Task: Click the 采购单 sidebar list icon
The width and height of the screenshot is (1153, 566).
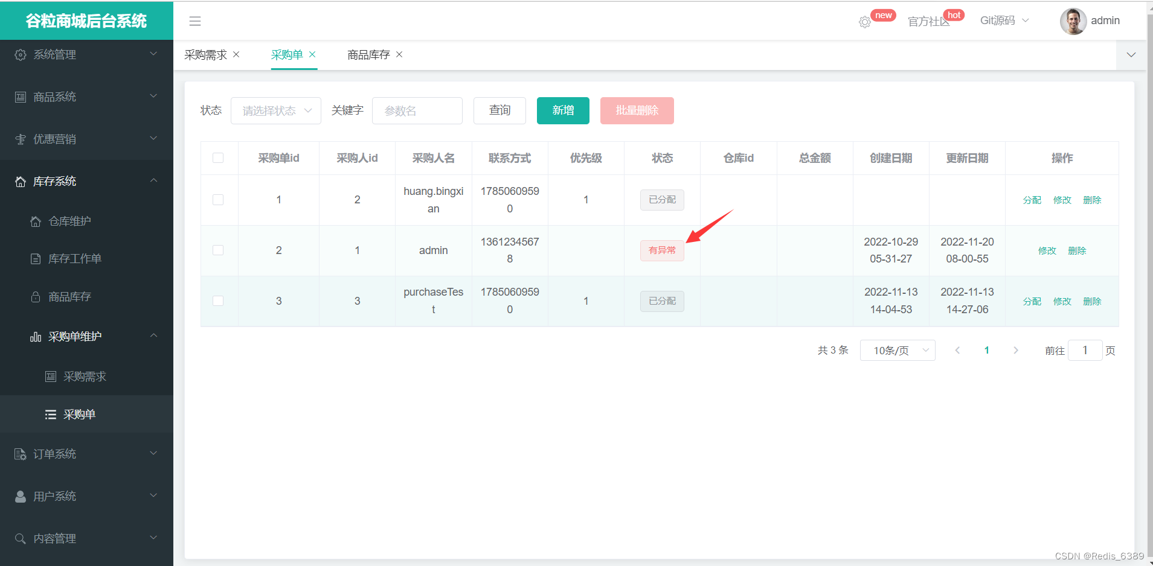Action: point(51,415)
